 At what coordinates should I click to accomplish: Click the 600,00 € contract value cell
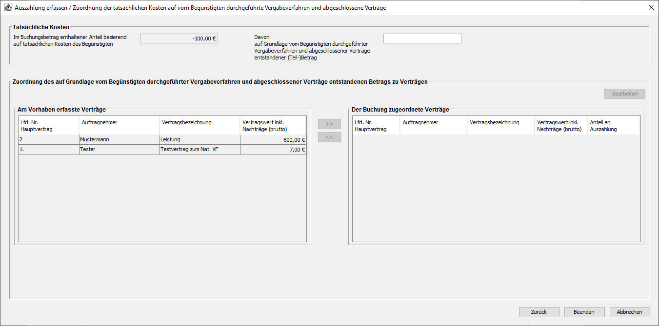coord(273,140)
